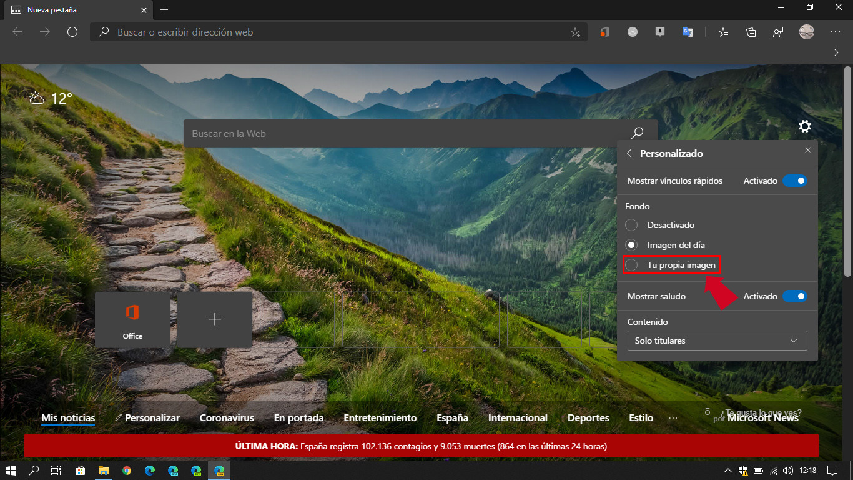Open the Google Translate extension icon
Screen dimensions: 853x480
click(x=688, y=32)
